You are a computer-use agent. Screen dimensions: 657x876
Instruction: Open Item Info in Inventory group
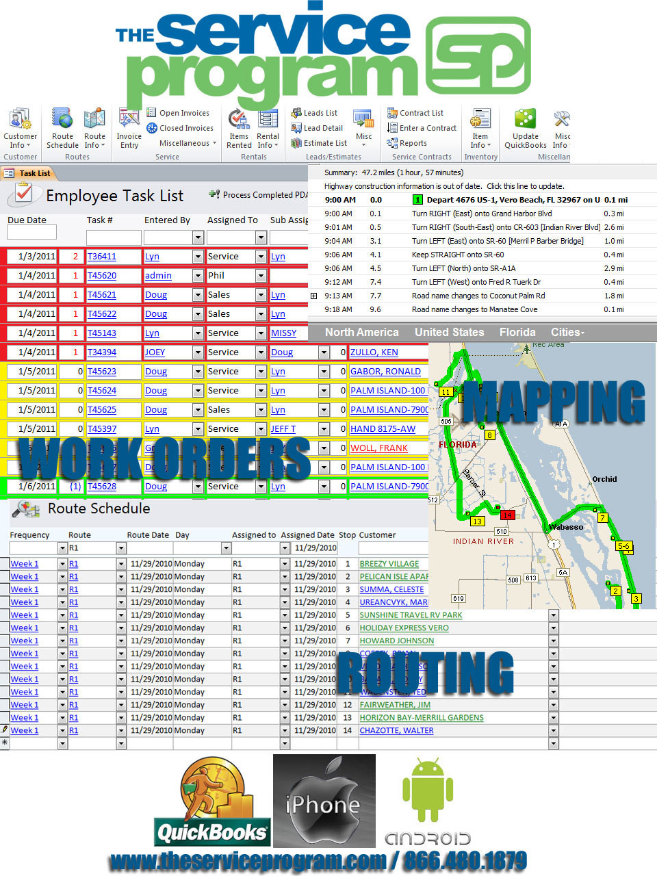[480, 129]
